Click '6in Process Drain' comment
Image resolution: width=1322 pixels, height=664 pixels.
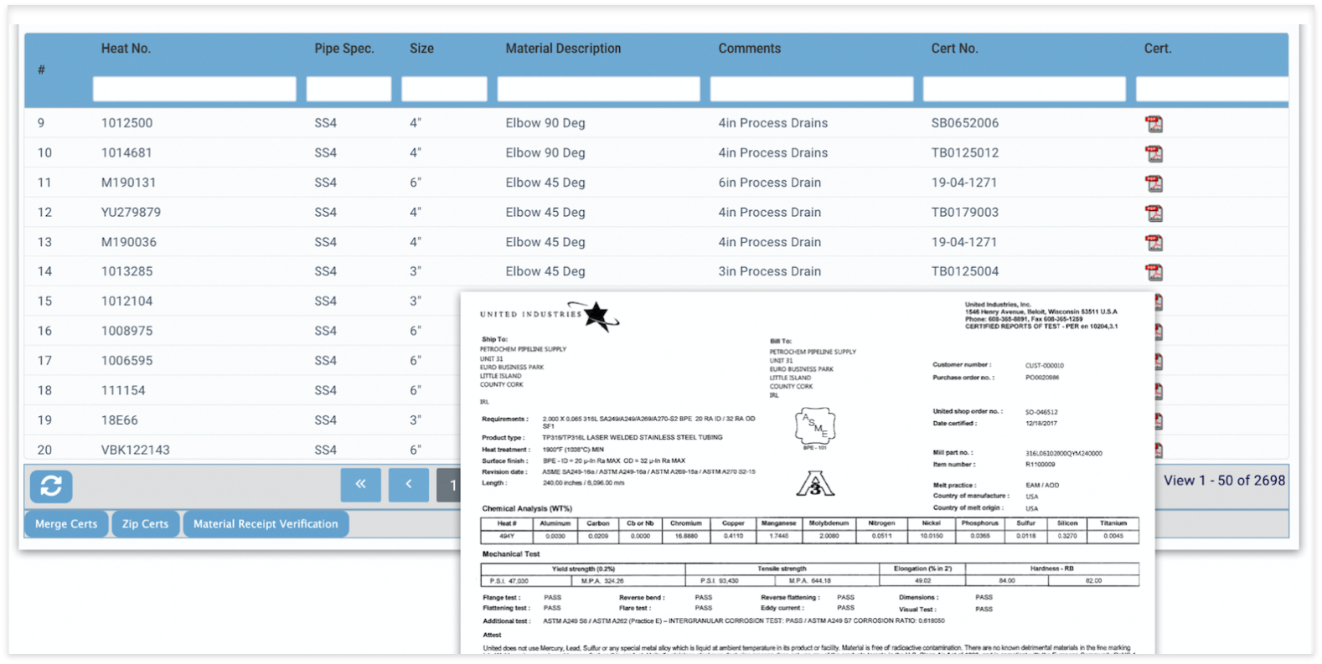click(x=769, y=183)
